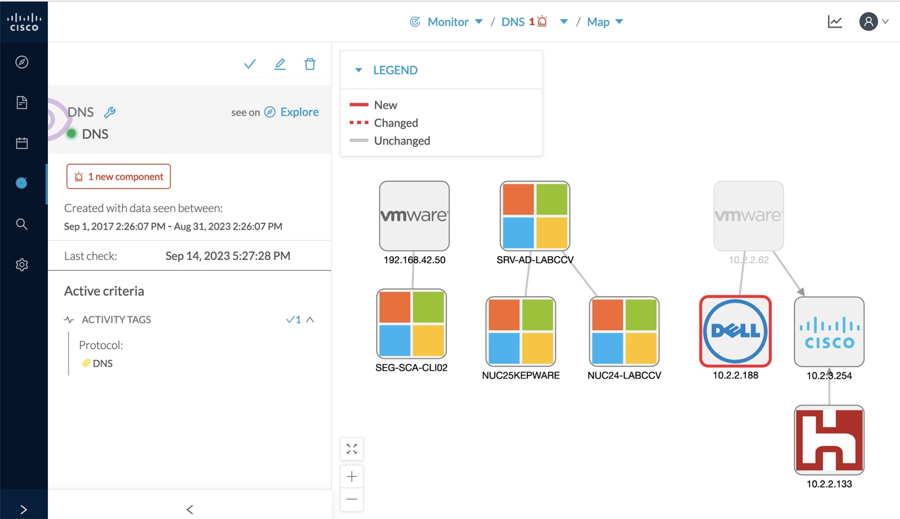Click the pencil edit icon
Image resolution: width=900 pixels, height=519 pixels.
click(280, 64)
